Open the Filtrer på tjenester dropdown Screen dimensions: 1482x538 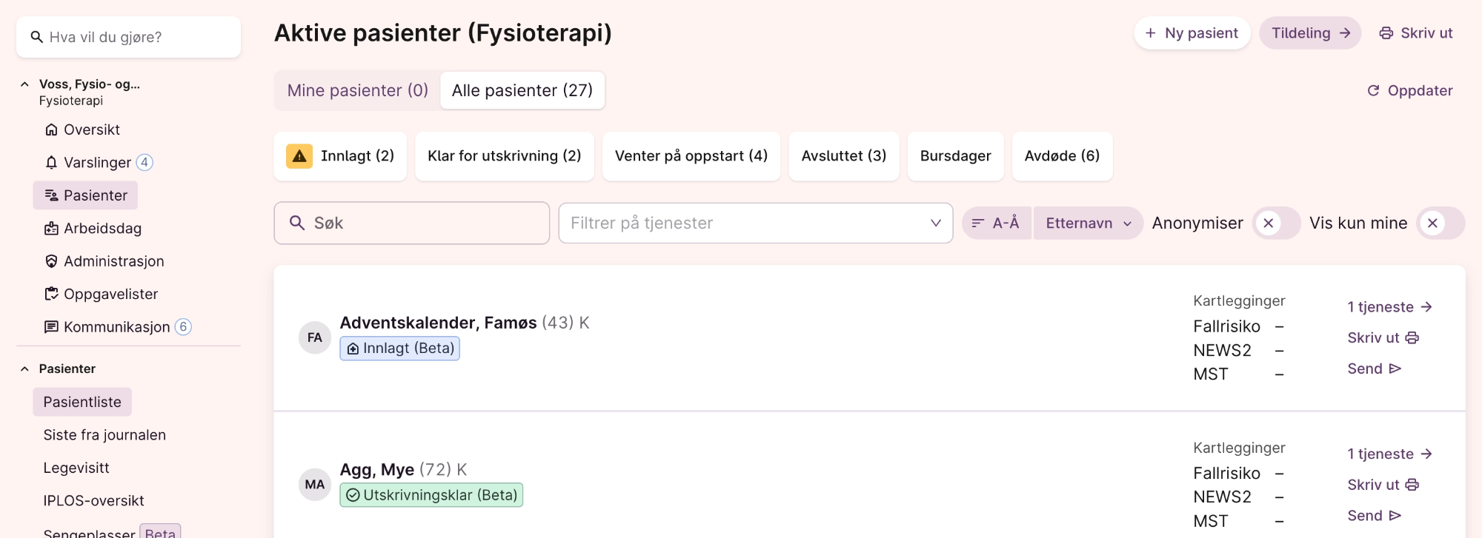pyautogui.click(x=755, y=223)
